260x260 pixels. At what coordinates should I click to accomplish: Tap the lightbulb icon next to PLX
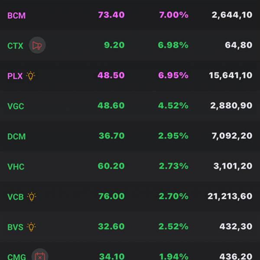click(x=30, y=75)
